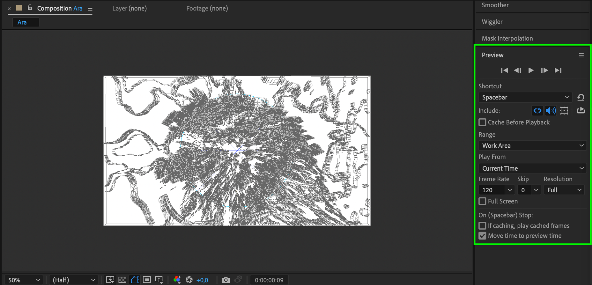This screenshot has width=592, height=285.
Task: Toggle include video eye icon
Action: coord(537,111)
